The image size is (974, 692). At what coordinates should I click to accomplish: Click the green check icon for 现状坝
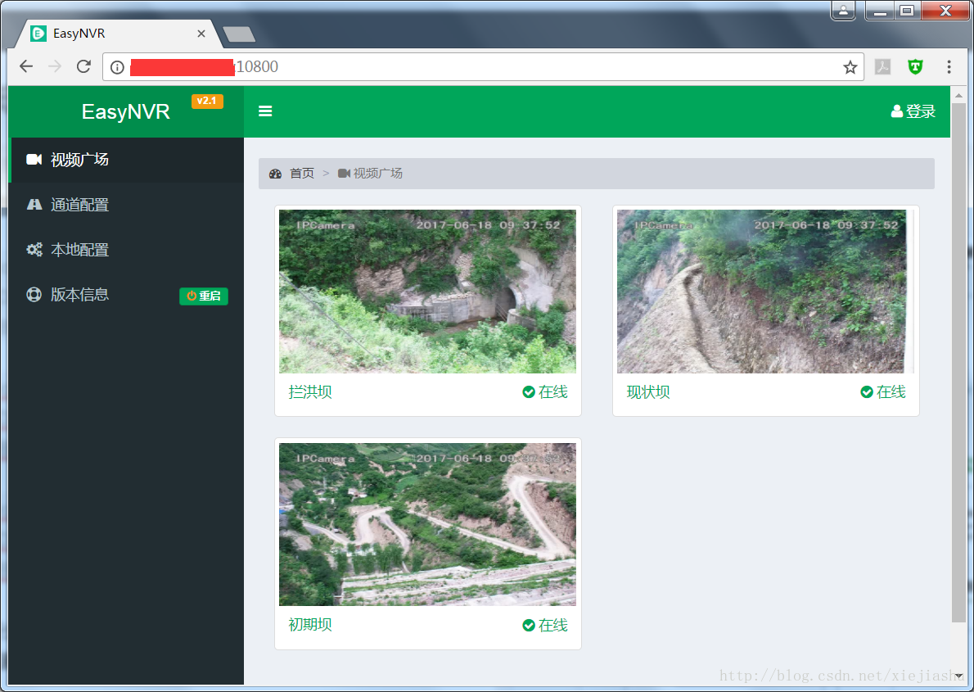(x=867, y=392)
